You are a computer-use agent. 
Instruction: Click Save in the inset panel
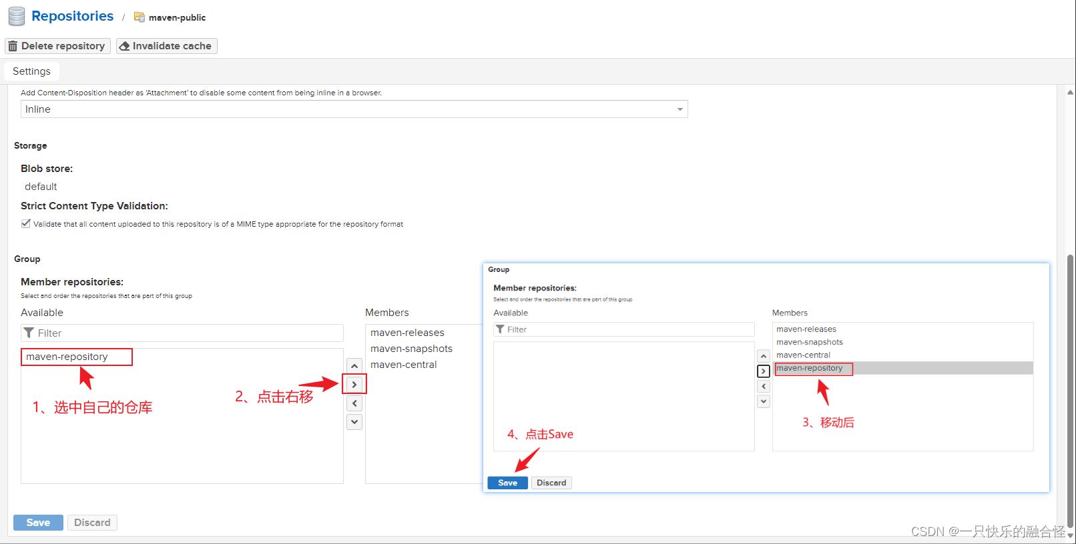tap(508, 483)
